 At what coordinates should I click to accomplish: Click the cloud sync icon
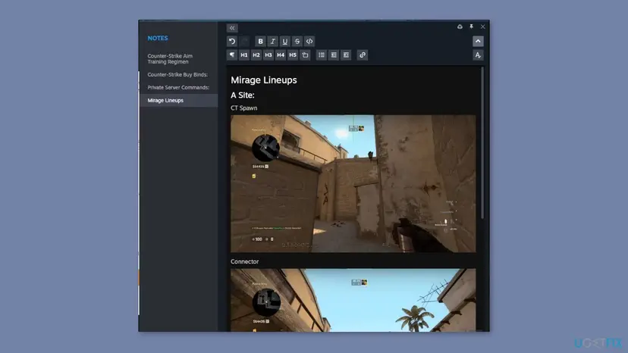[x=460, y=27]
